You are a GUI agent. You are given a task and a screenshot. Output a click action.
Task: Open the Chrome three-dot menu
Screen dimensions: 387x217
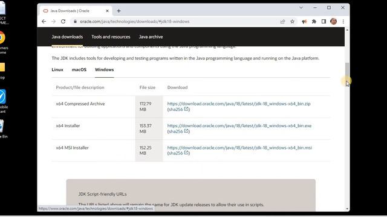[343, 22]
